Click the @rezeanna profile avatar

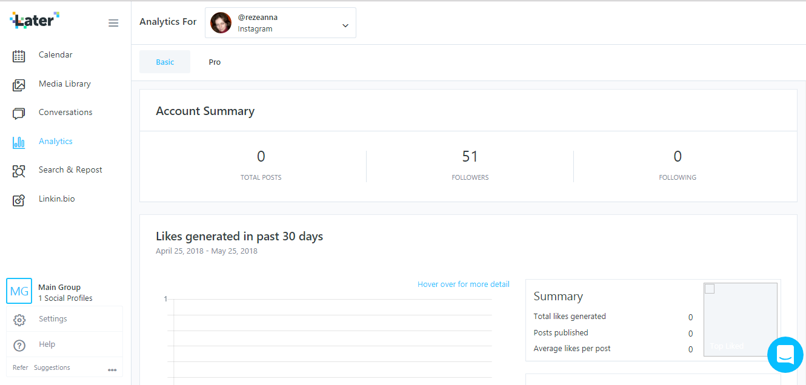click(221, 23)
